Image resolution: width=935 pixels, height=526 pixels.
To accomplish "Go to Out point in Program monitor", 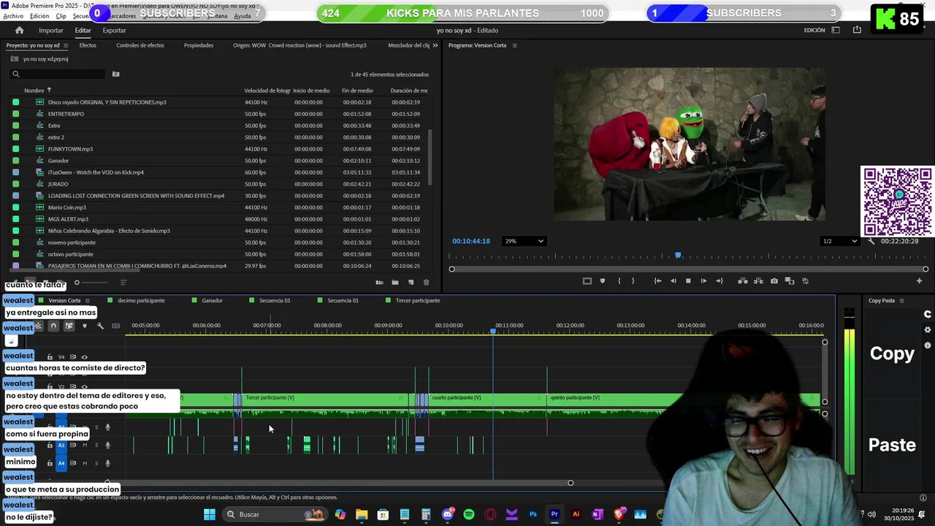I will (x=720, y=281).
